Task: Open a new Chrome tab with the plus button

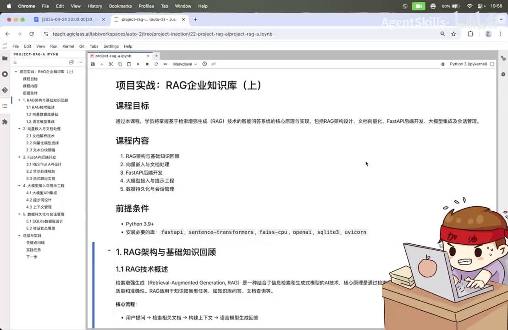Action: (x=195, y=19)
